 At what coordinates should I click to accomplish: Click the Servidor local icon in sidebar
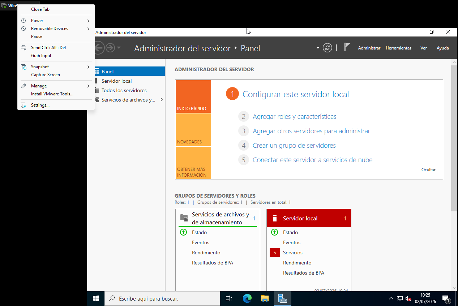[x=96, y=81]
